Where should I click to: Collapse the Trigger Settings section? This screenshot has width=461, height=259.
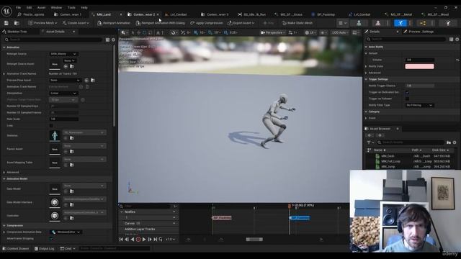tap(366, 79)
